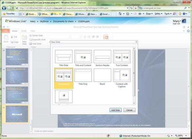The image size is (192, 139).
Task: Select slide 29 demo thumbnail
Action: (x=17, y=57)
